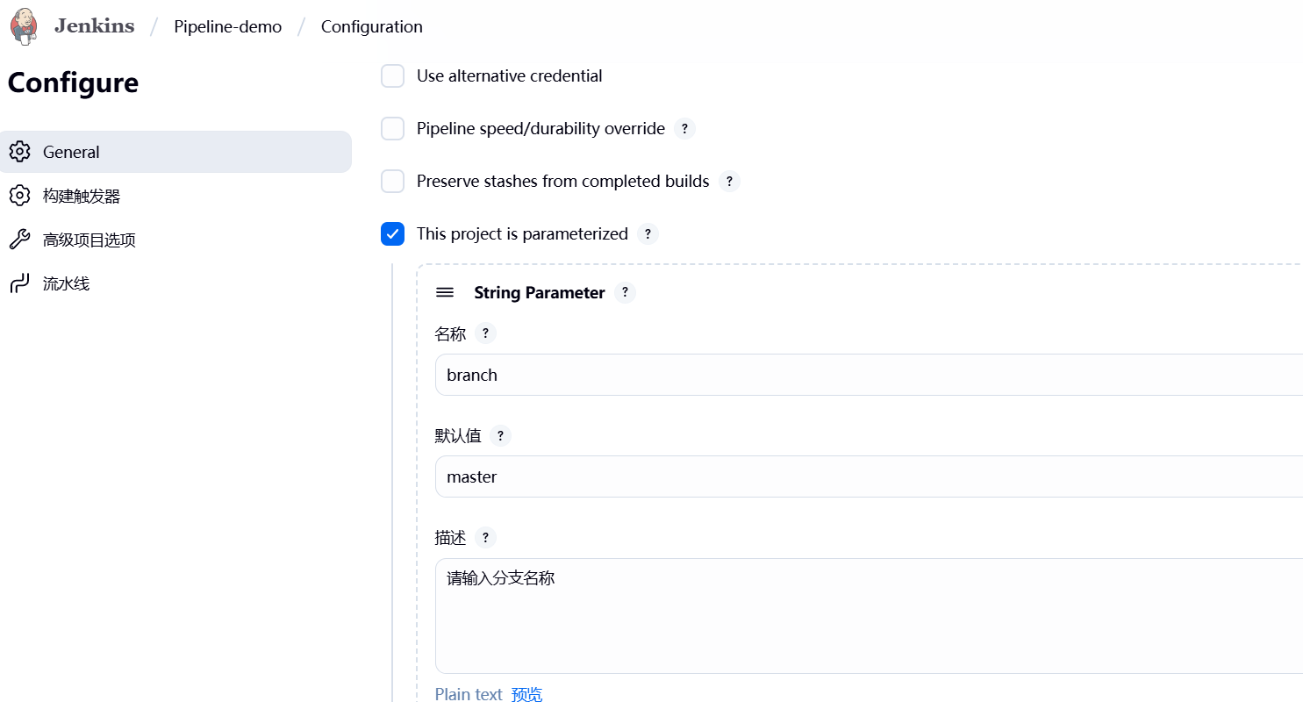Click the General gear icon in sidebar

[19, 152]
